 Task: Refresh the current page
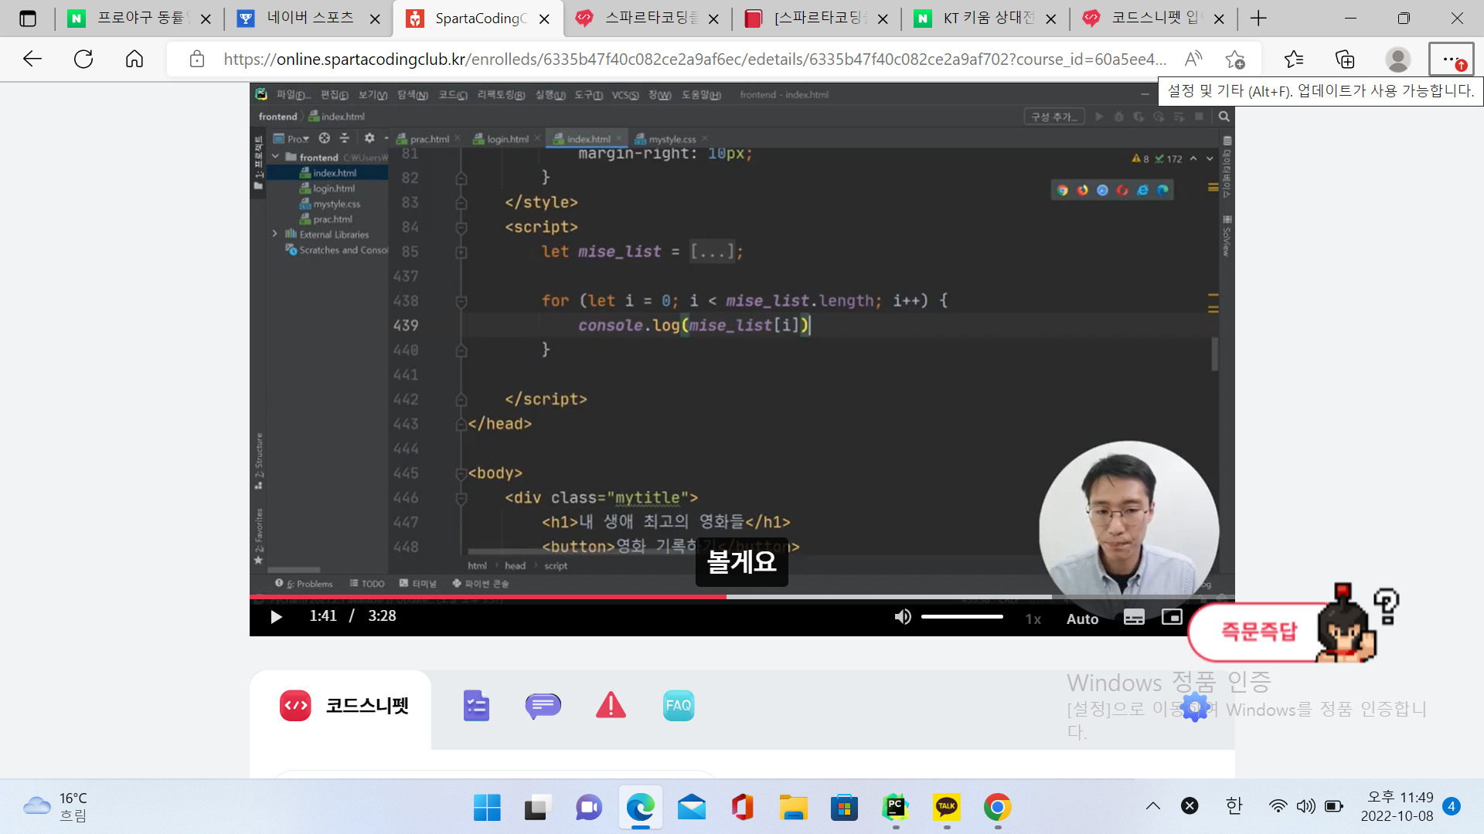click(x=83, y=59)
